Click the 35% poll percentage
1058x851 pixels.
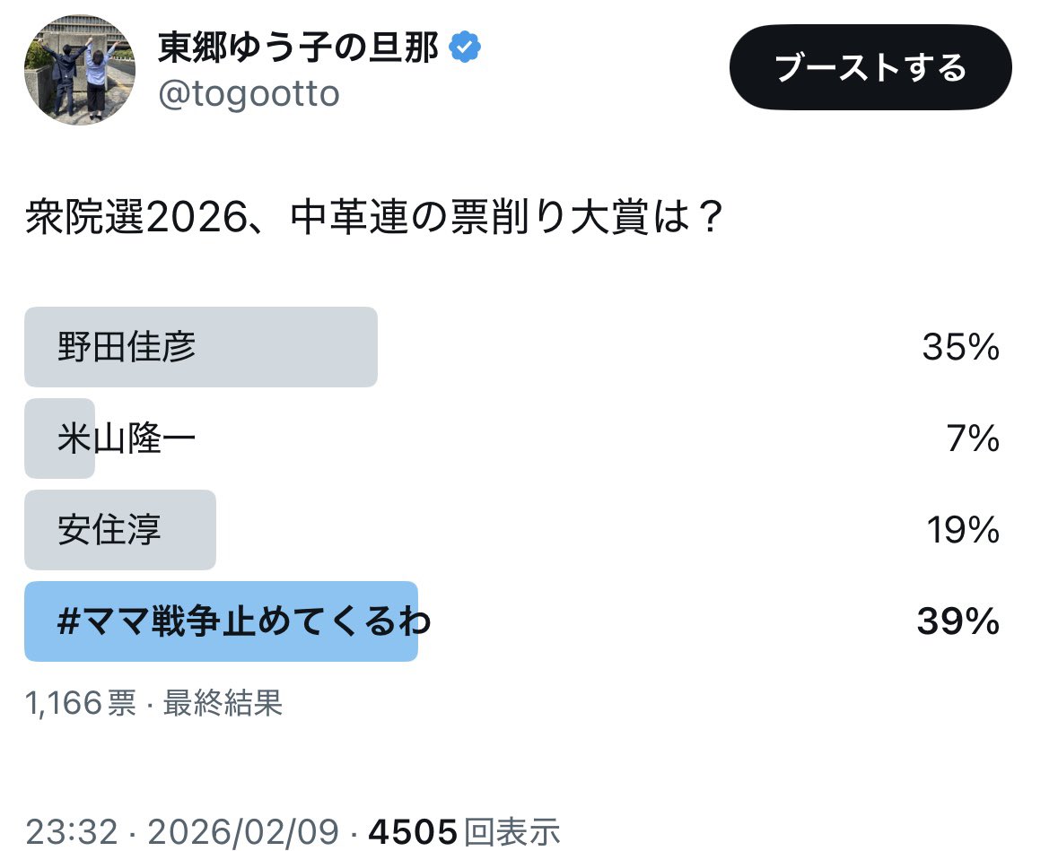[960, 348]
